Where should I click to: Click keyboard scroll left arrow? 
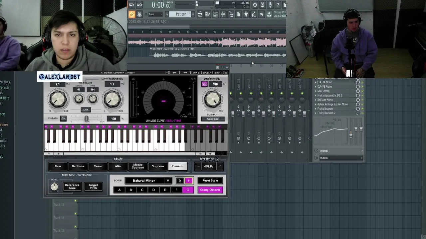coord(200,154)
